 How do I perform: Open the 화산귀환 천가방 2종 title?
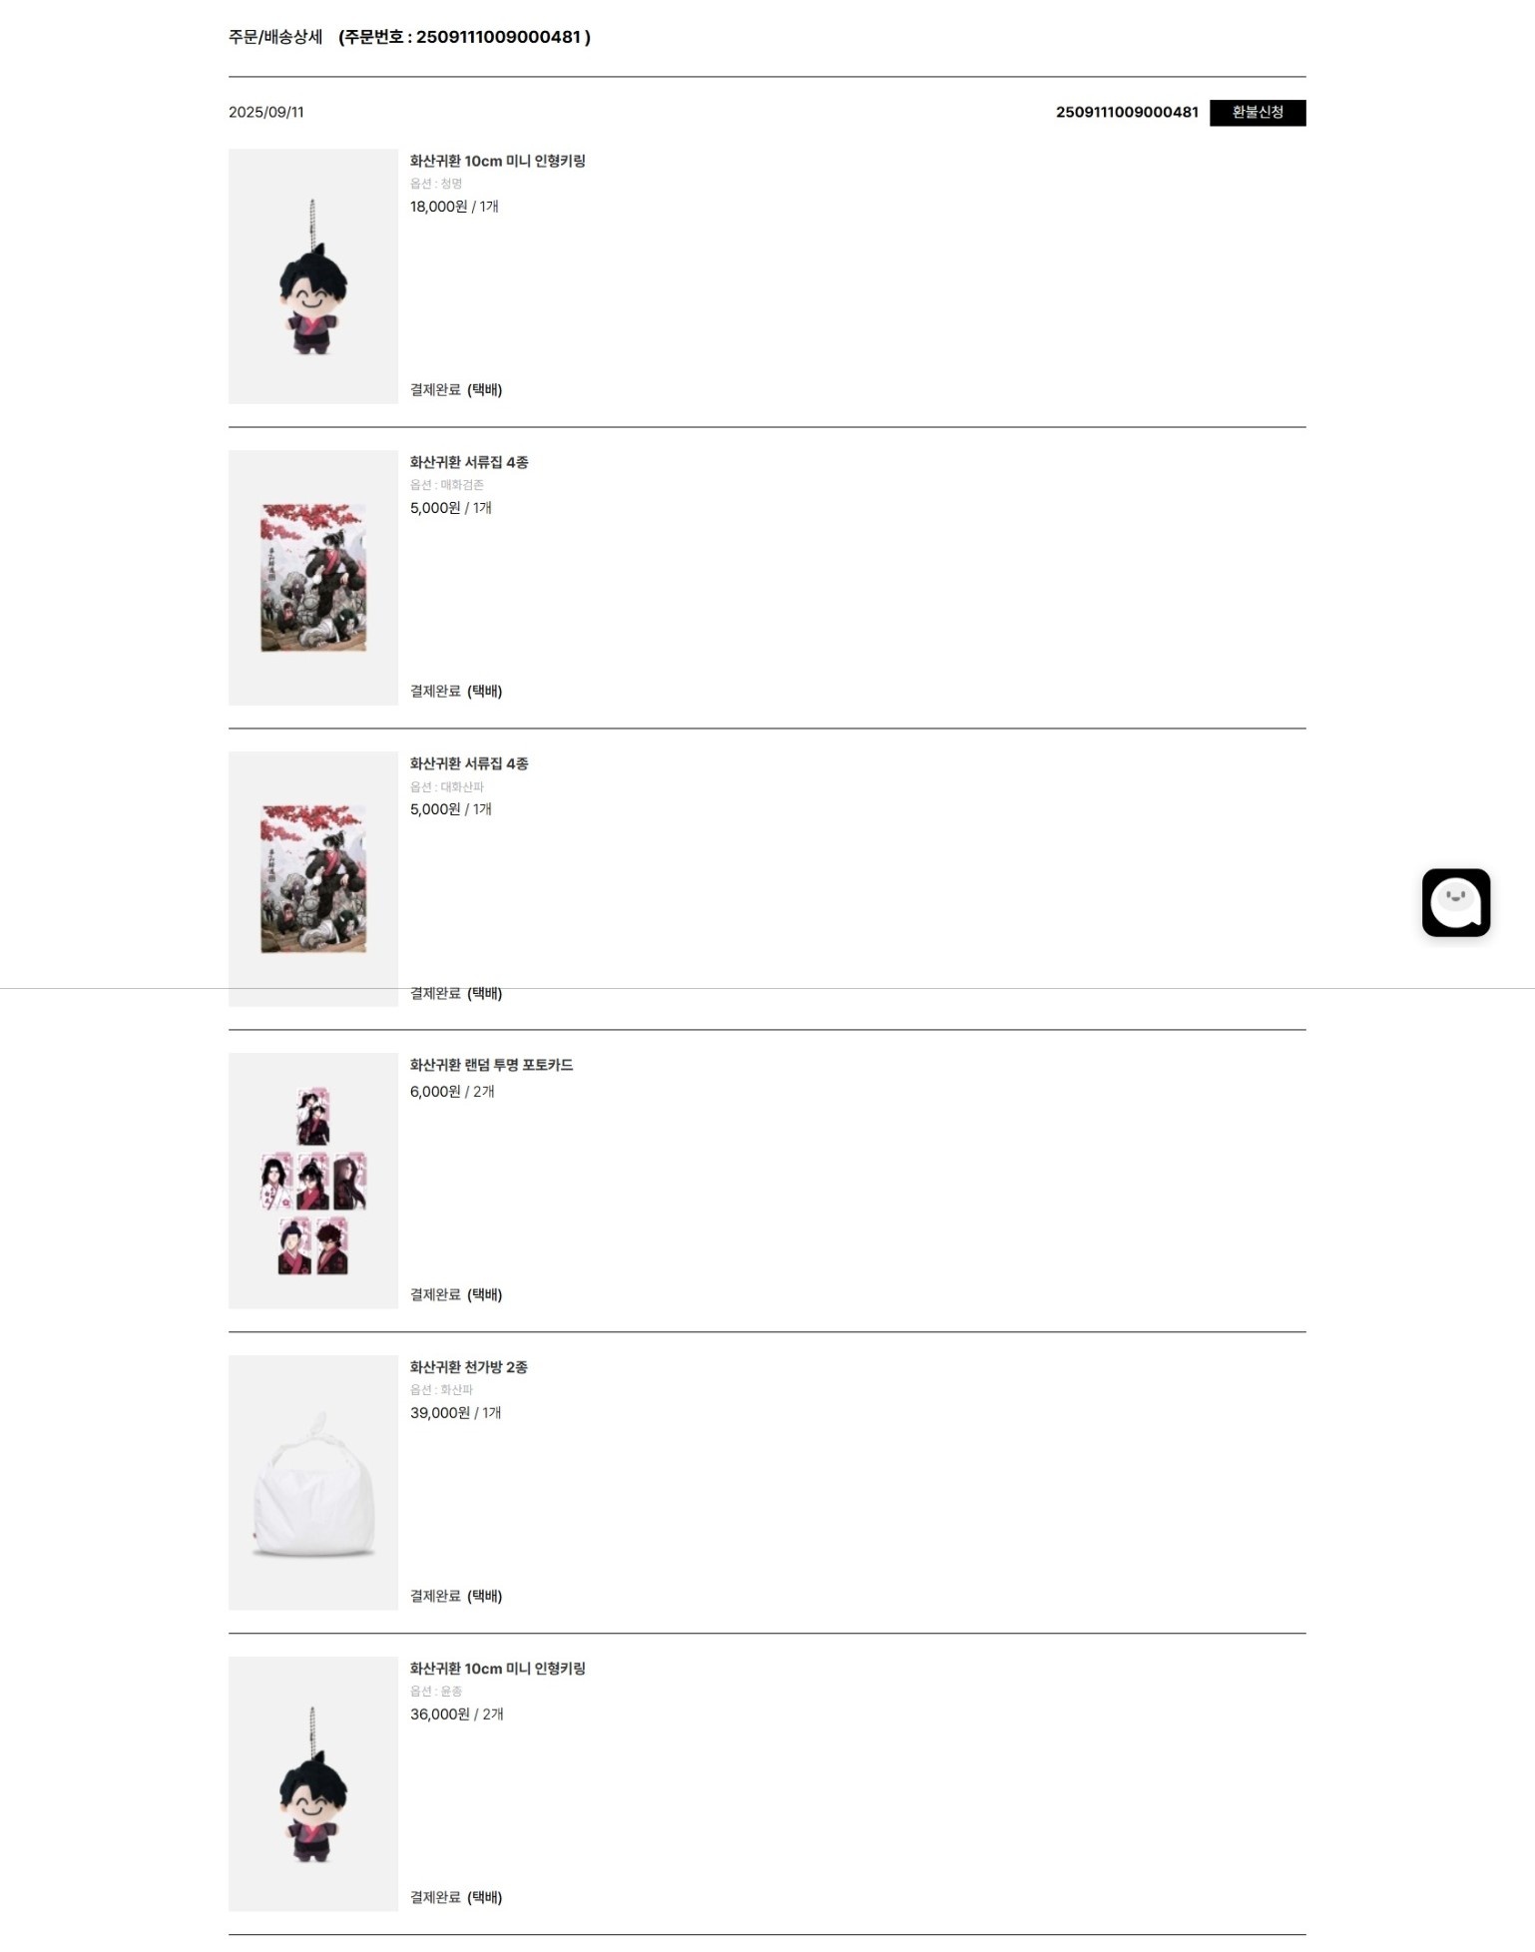coord(468,1367)
